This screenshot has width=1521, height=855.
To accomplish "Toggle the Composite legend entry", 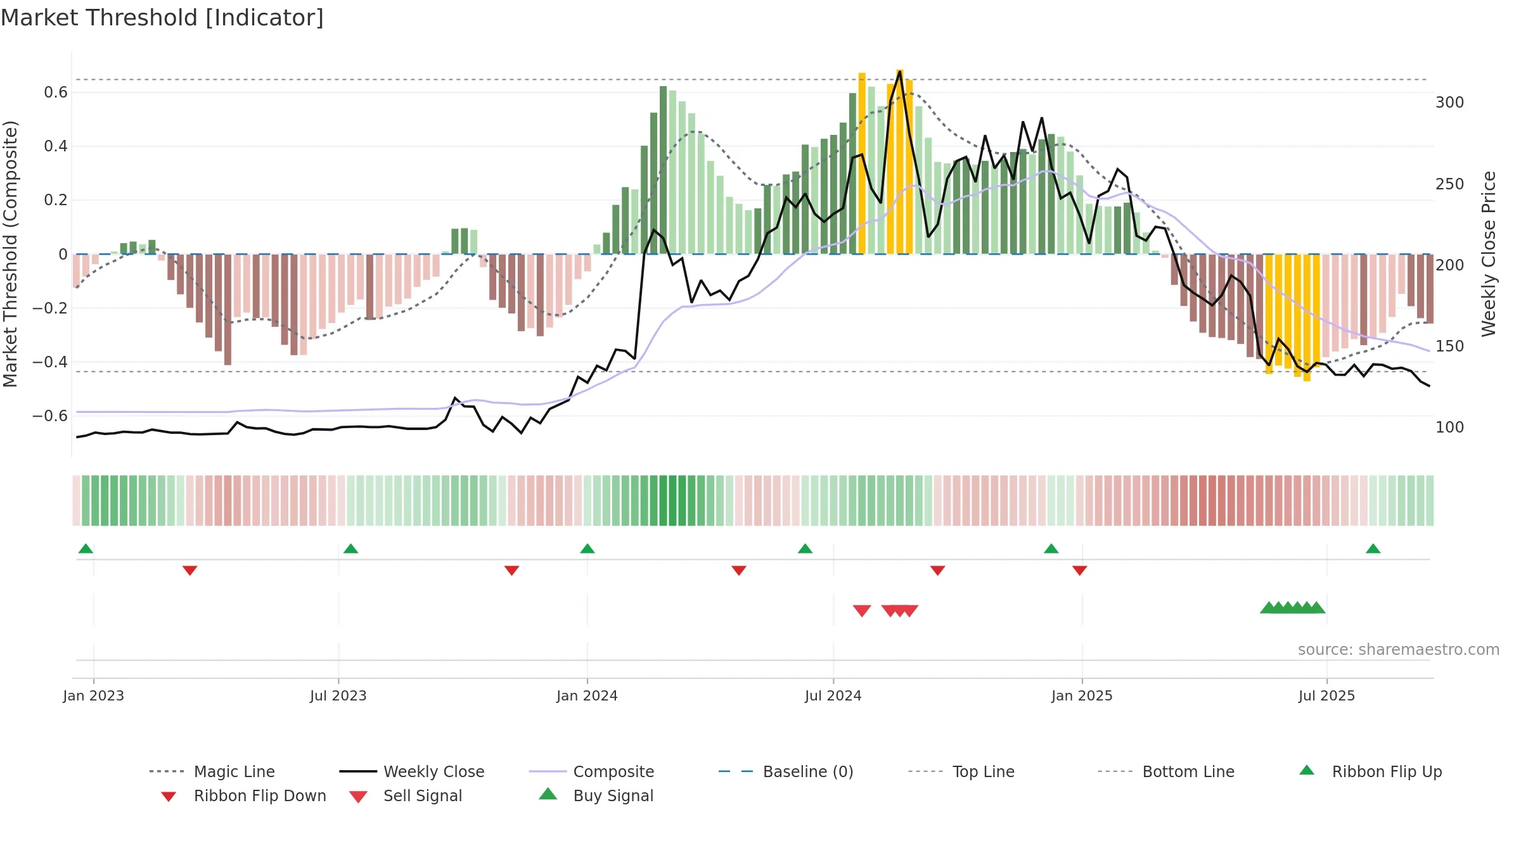I will 591,771.
